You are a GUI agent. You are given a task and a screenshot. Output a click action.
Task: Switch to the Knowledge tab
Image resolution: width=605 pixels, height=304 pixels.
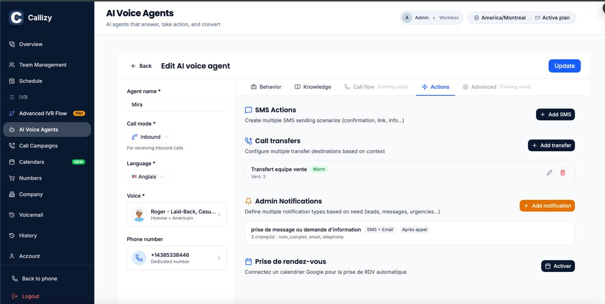(x=313, y=87)
